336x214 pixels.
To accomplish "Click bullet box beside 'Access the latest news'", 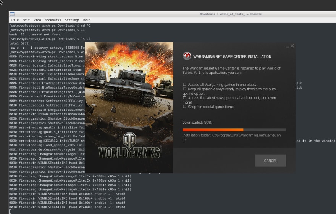I will tap(184, 98).
